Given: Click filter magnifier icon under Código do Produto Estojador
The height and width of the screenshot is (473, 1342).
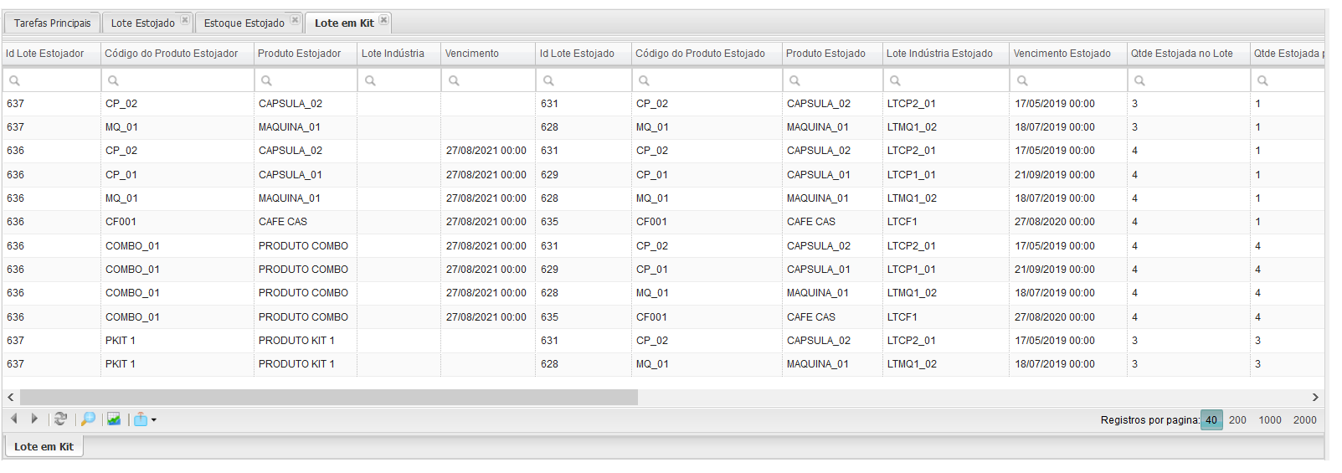Looking at the screenshot, I should (x=113, y=80).
